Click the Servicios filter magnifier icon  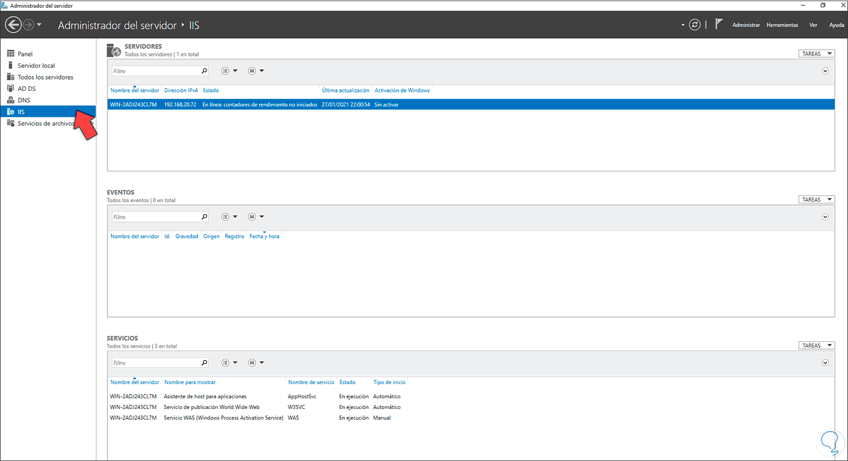coord(205,363)
